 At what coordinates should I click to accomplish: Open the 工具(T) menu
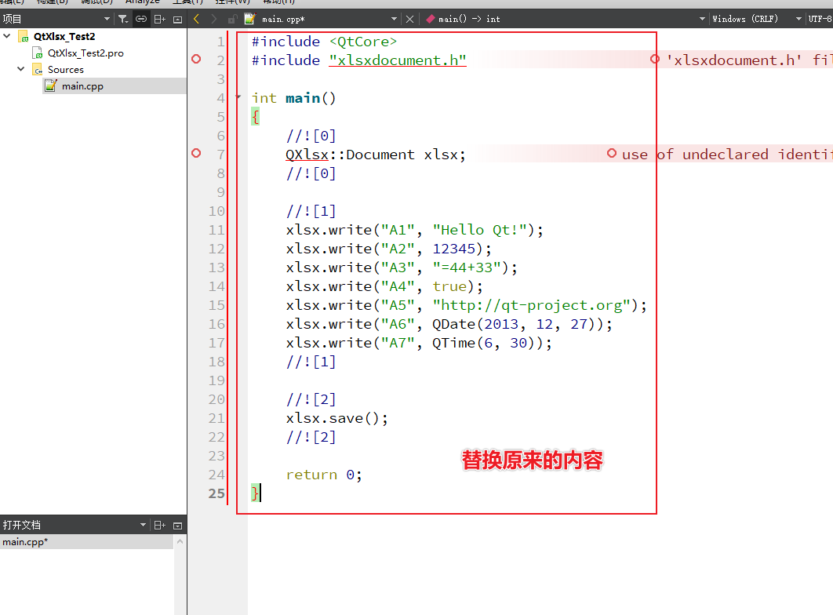(187, 2)
